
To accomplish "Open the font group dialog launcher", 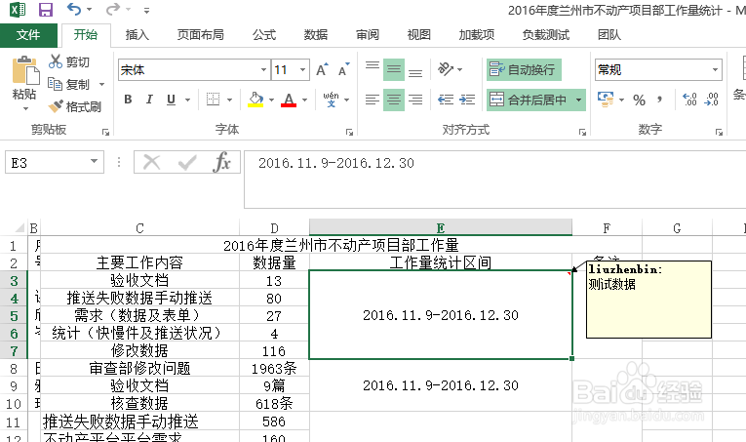I will 349,133.
